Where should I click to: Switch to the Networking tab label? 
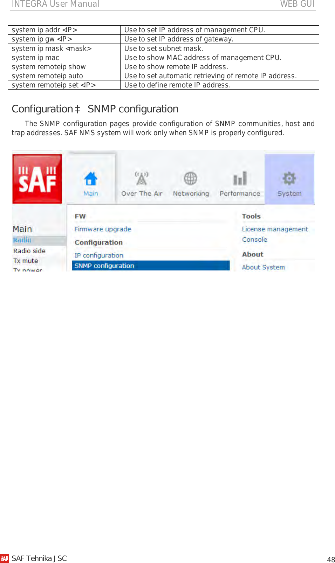tap(191, 194)
